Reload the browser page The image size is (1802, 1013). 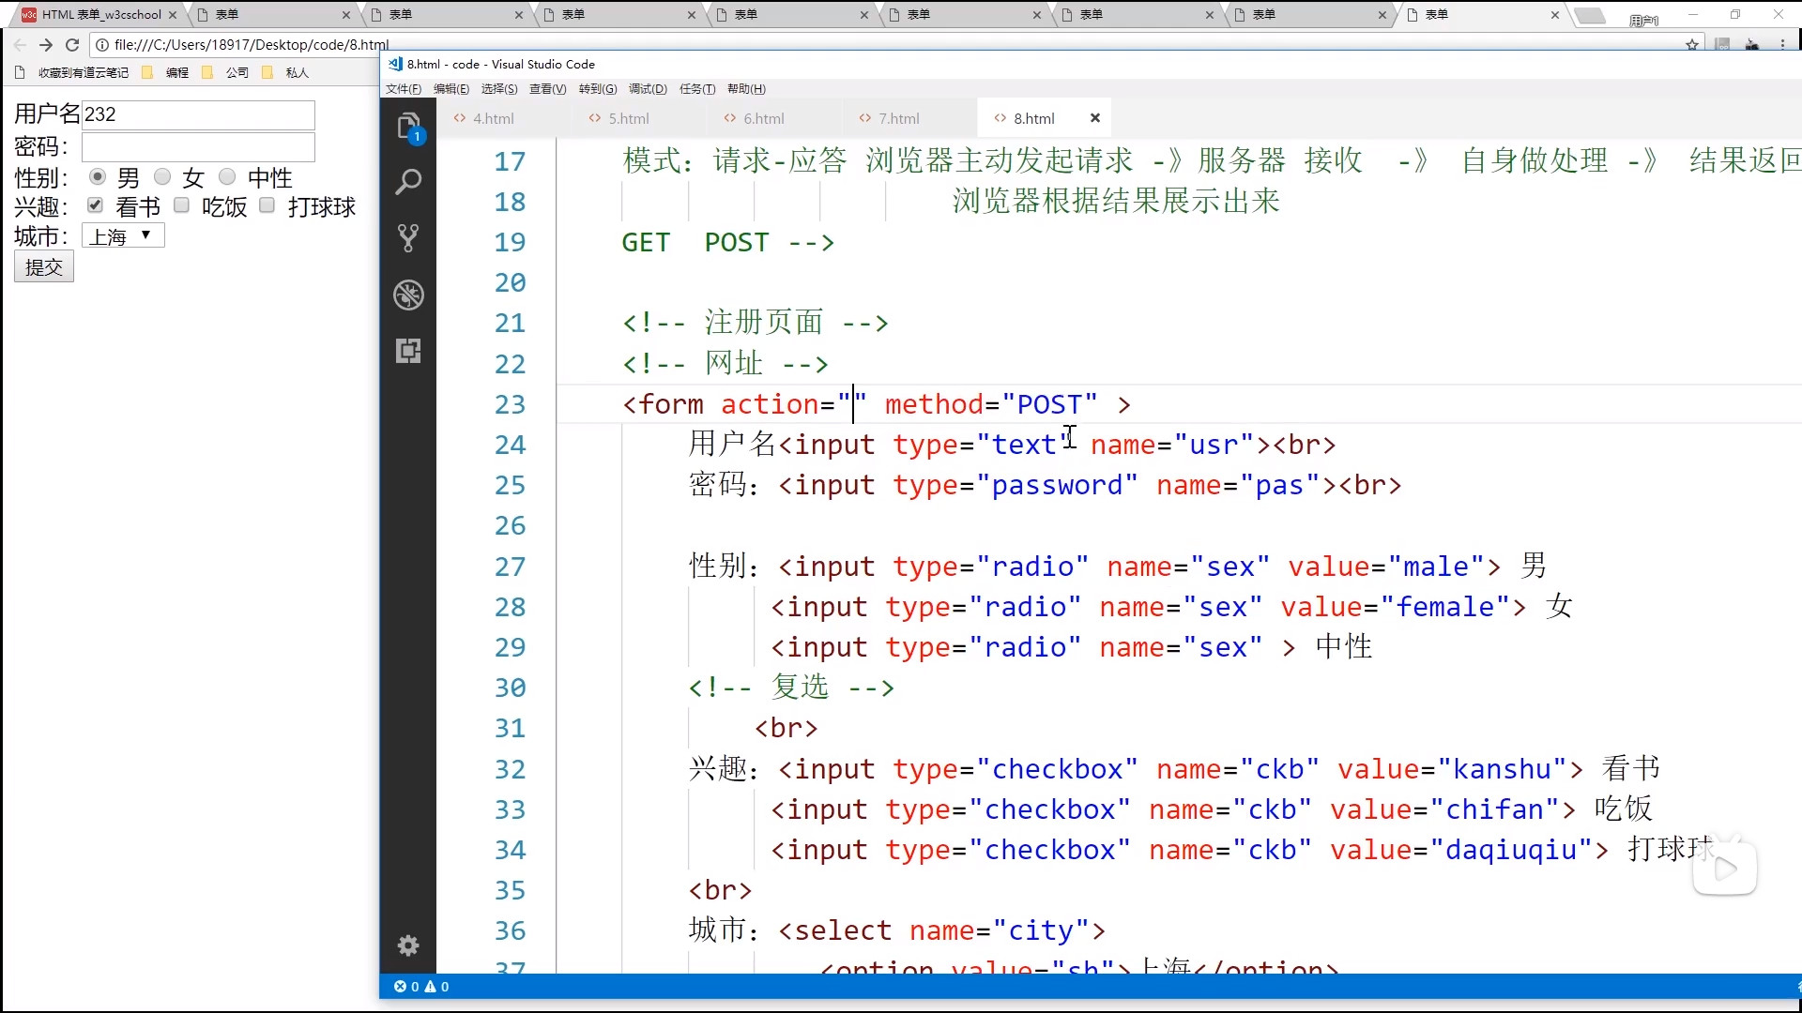[x=72, y=44]
